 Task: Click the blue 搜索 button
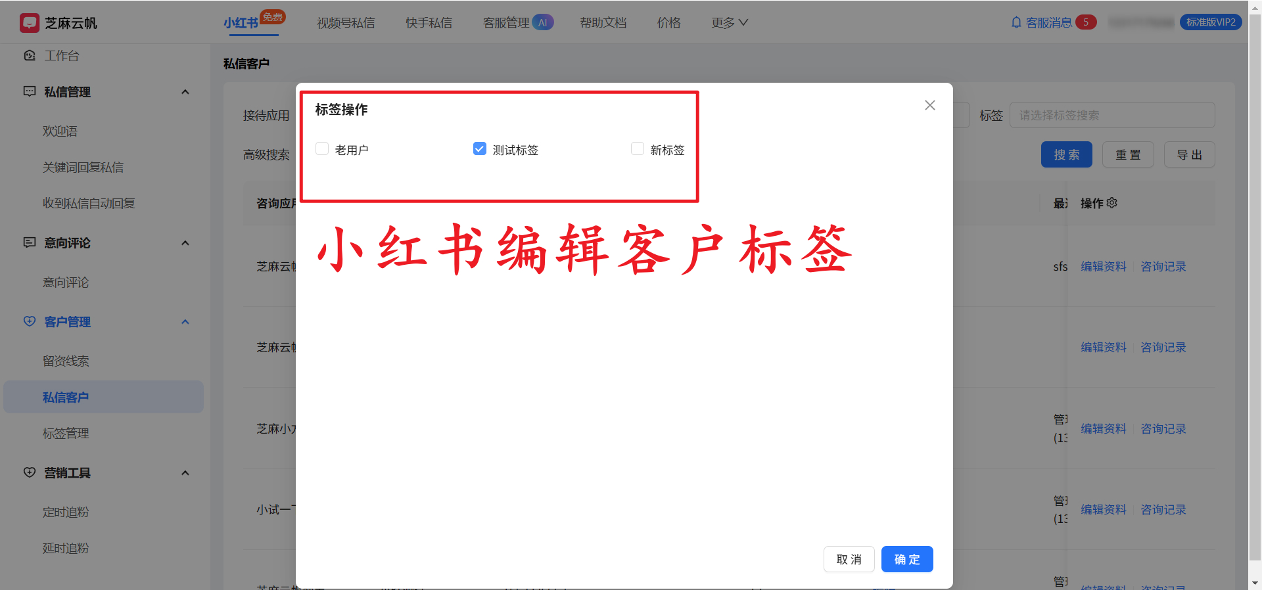(1066, 154)
